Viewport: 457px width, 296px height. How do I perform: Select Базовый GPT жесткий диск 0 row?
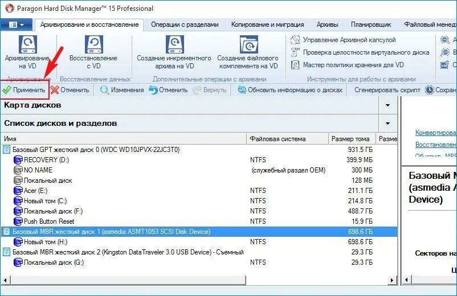click(199, 150)
